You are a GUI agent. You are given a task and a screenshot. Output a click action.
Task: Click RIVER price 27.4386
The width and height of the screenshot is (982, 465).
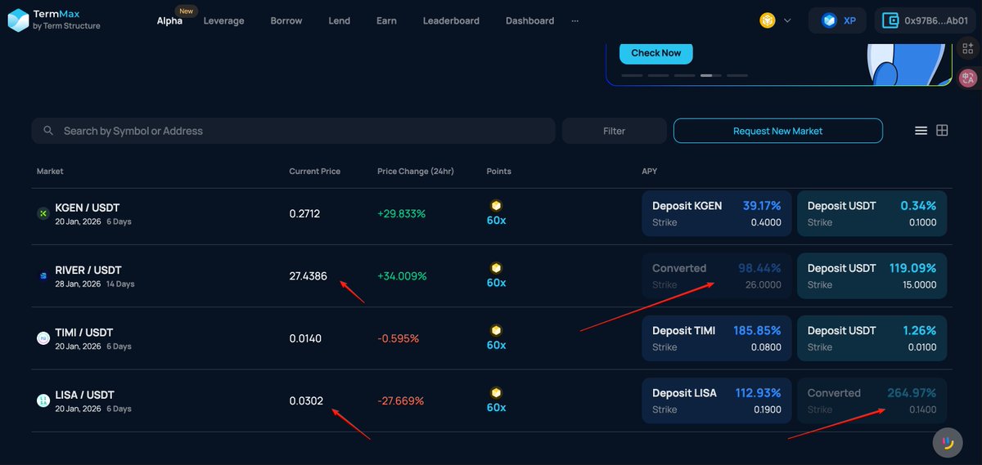309,276
